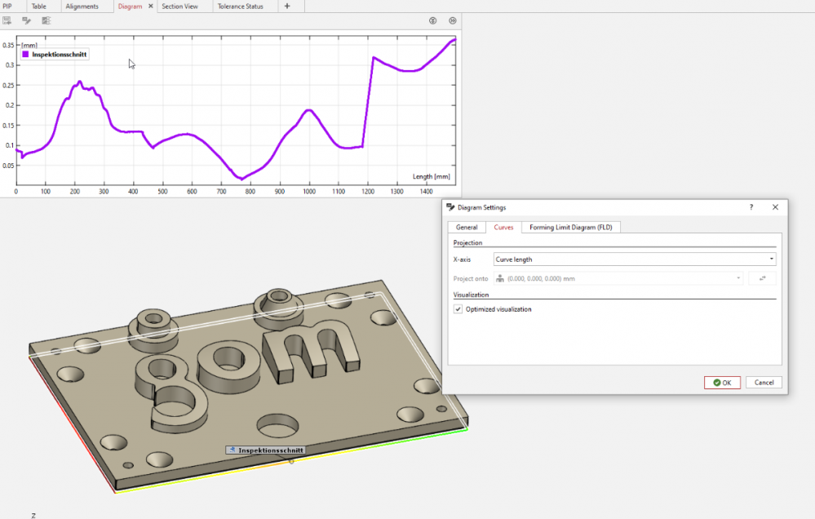The height and width of the screenshot is (519, 815).
Task: Confirm settings with the OK button
Action: click(722, 383)
